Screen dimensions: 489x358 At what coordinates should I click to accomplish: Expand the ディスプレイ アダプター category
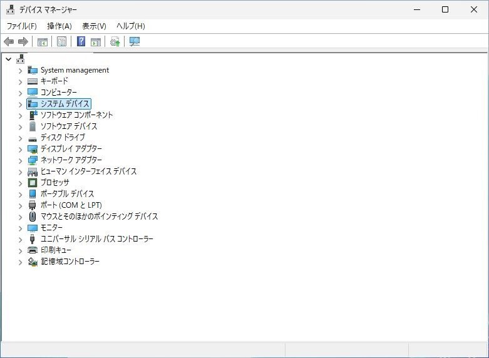click(20, 149)
